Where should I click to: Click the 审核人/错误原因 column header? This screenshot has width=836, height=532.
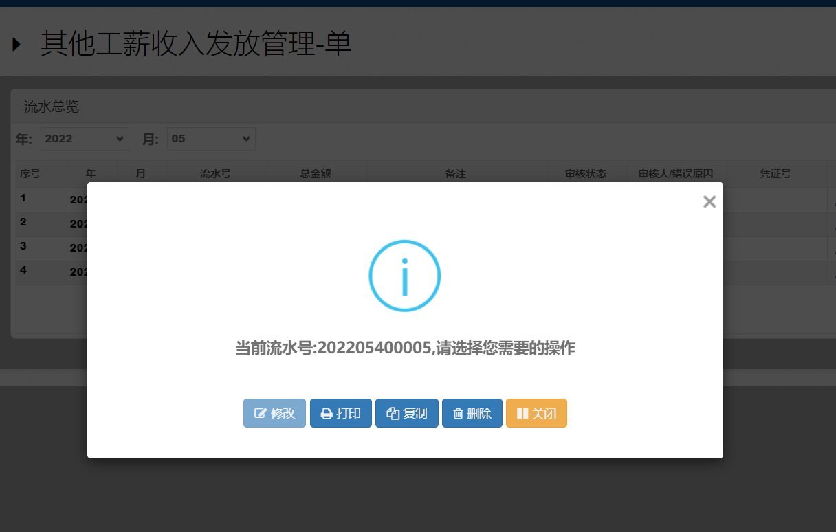[676, 174]
